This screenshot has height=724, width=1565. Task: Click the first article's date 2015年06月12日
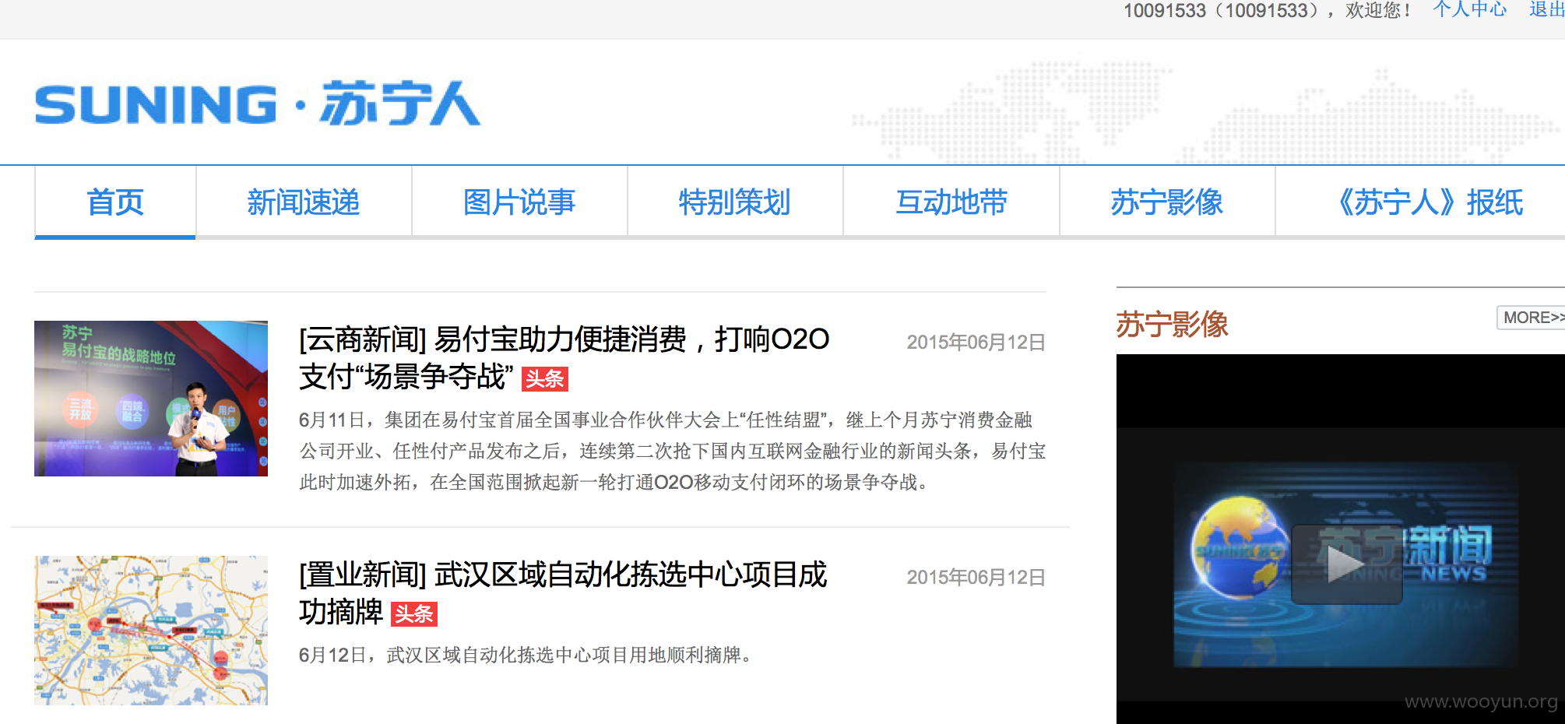[976, 343]
